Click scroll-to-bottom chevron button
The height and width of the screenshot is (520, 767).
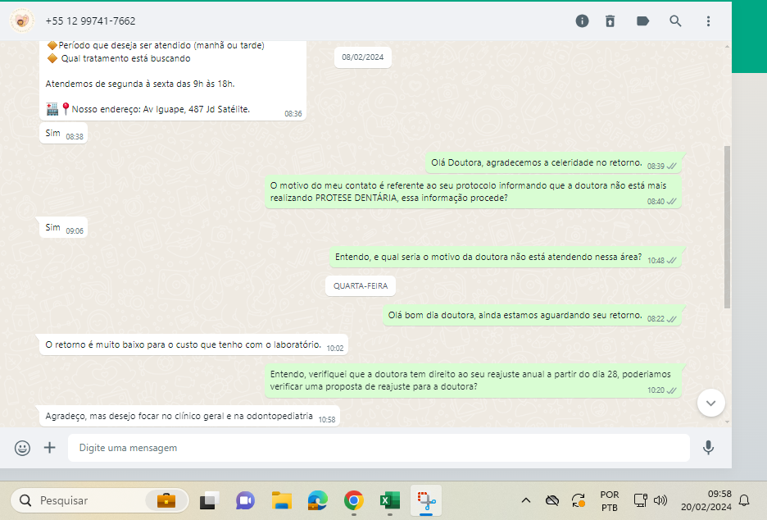710,403
